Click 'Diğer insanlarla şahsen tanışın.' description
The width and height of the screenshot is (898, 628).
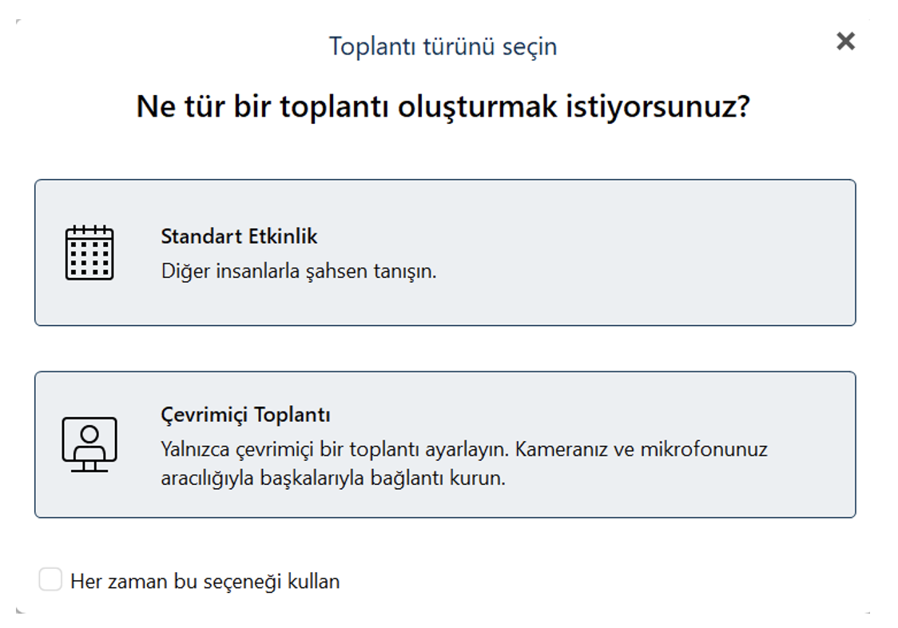pos(298,271)
